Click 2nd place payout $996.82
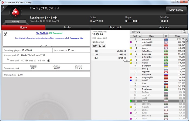 click(110, 54)
